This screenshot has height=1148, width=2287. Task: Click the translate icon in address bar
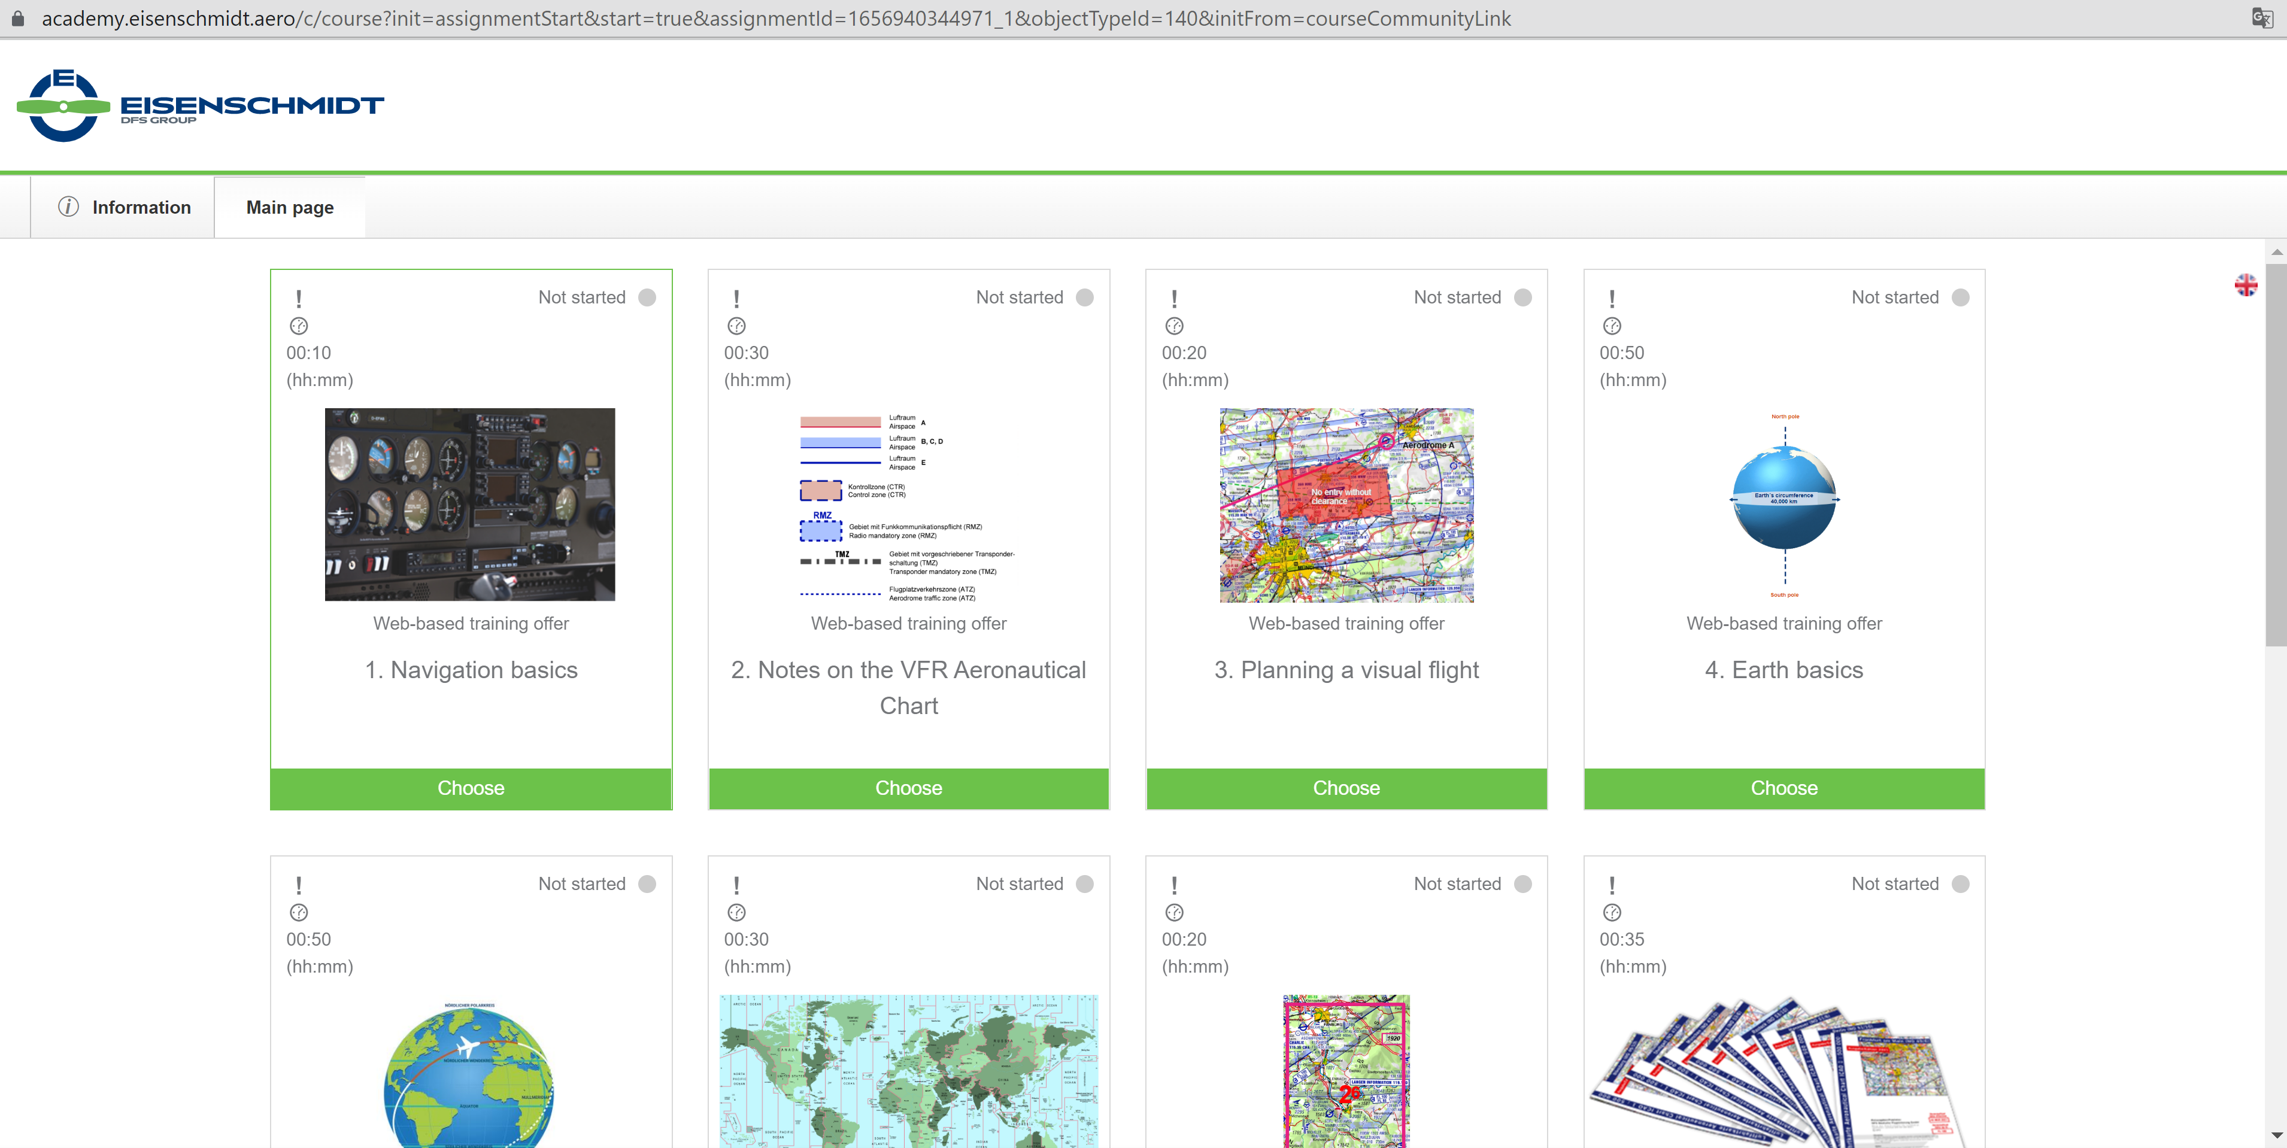[2261, 18]
